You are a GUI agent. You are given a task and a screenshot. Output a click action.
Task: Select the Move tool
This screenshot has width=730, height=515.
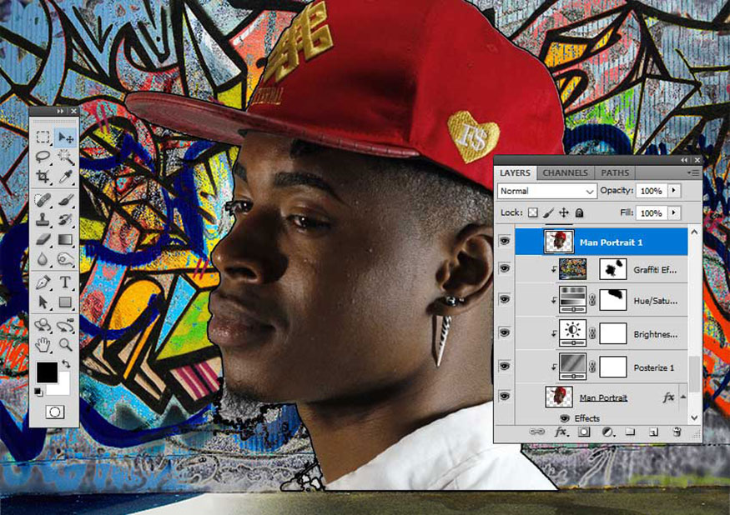[65, 137]
